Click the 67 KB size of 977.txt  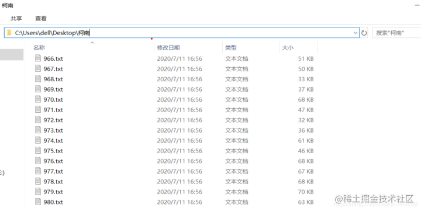tap(306, 171)
